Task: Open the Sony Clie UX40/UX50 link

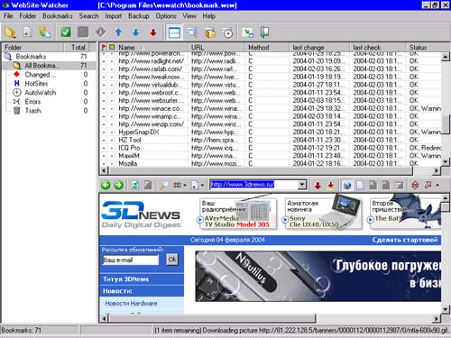Action: (314, 222)
